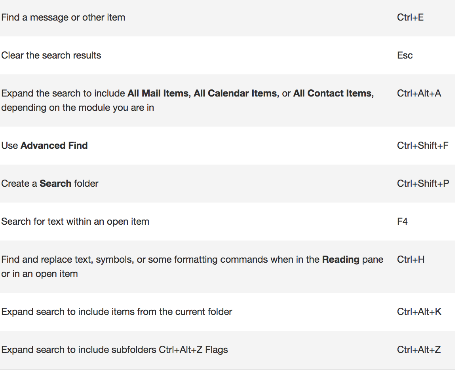Click the Ctrl+E shortcut cell
This screenshot has width=464, height=379.
click(x=410, y=18)
